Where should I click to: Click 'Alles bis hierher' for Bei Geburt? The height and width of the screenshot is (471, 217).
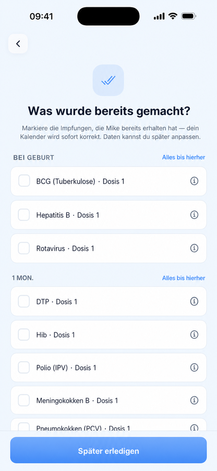184,158
